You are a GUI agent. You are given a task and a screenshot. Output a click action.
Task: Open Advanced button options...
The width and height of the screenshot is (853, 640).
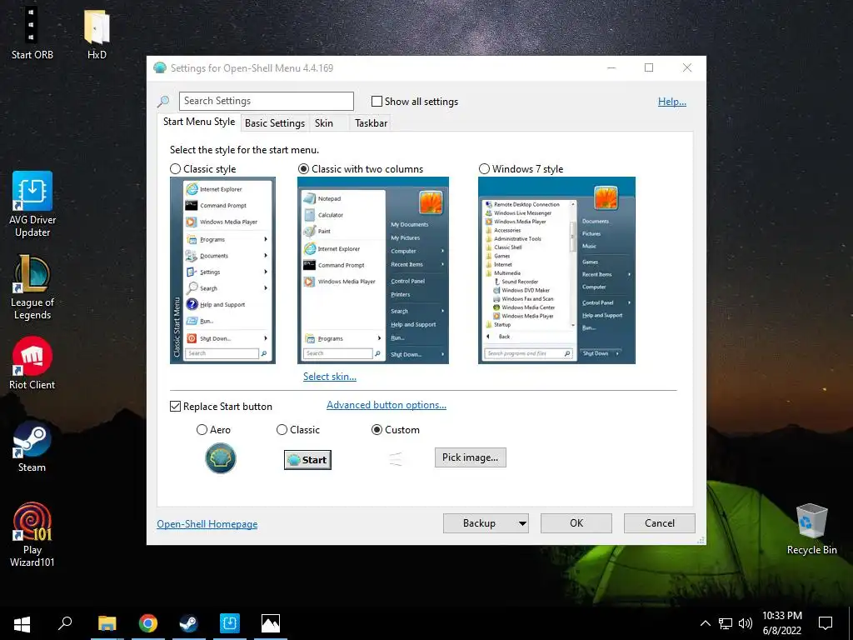coord(387,405)
